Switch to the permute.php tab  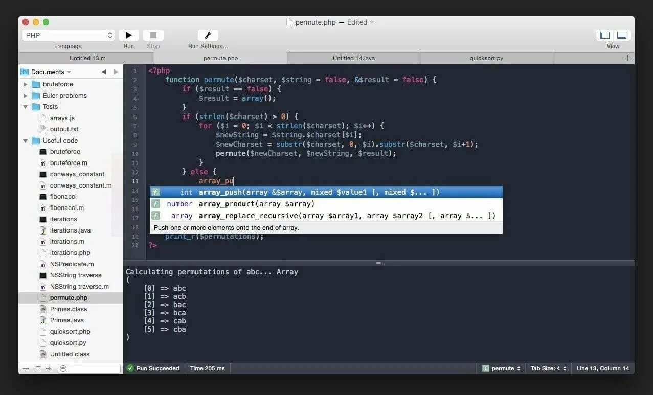(221, 58)
